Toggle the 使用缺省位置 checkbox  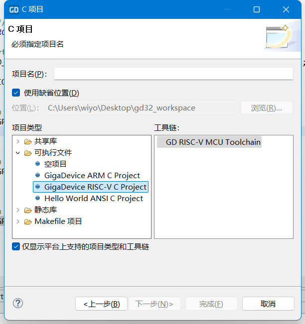tap(16, 93)
